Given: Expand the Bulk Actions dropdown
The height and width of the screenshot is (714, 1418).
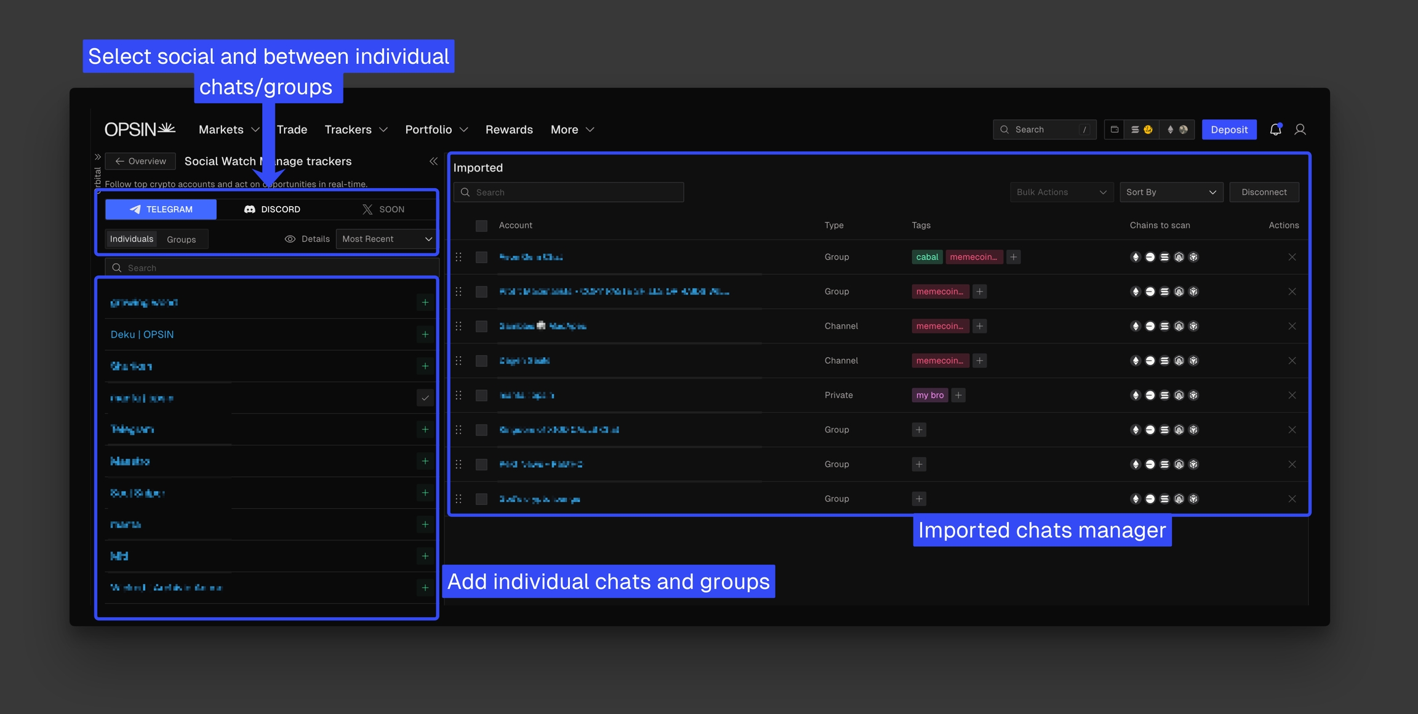Looking at the screenshot, I should (1061, 192).
